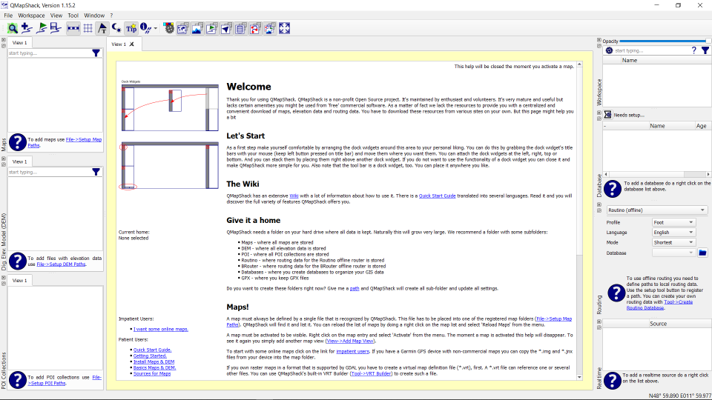Open the Sources for Maps link

coord(152,373)
